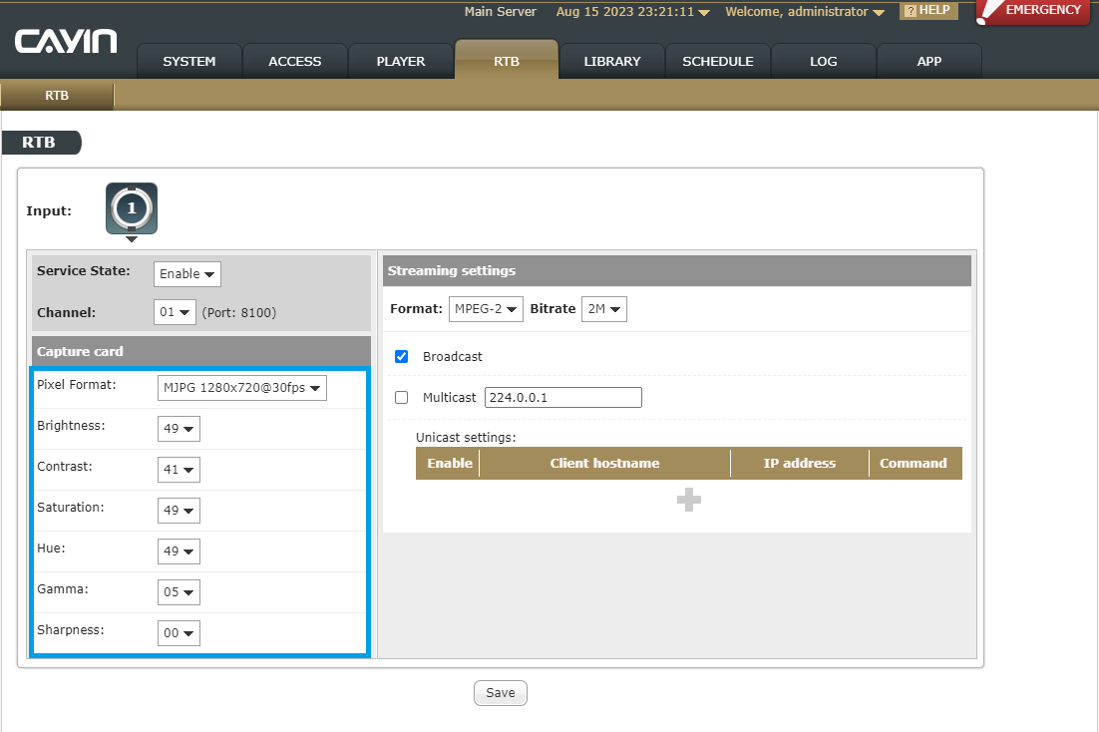The image size is (1099, 732).
Task: Click the EMERGENCY button
Action: point(1034,11)
